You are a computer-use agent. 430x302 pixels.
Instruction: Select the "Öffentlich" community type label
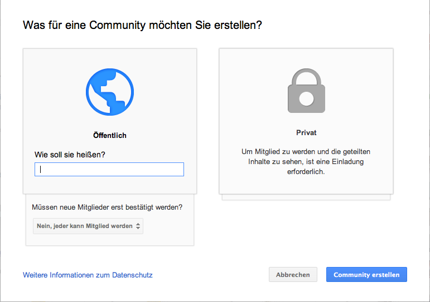tap(110, 135)
